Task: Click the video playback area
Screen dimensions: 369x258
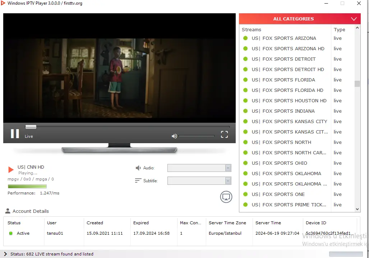Action: coord(119,68)
